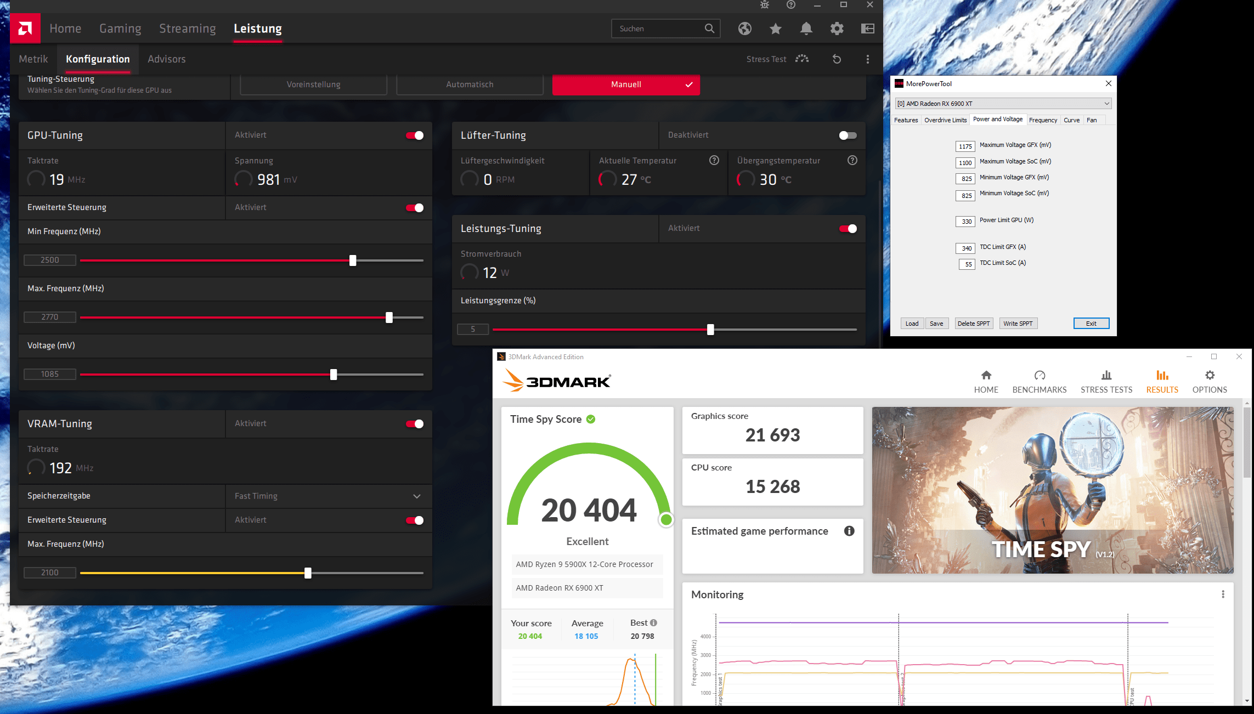Open the AMD Radeon RX 6900 XT device dropdown
This screenshot has width=1254, height=714.
(x=1002, y=104)
